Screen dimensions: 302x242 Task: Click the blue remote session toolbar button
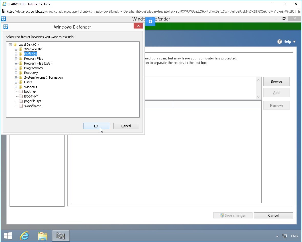[x=150, y=22]
